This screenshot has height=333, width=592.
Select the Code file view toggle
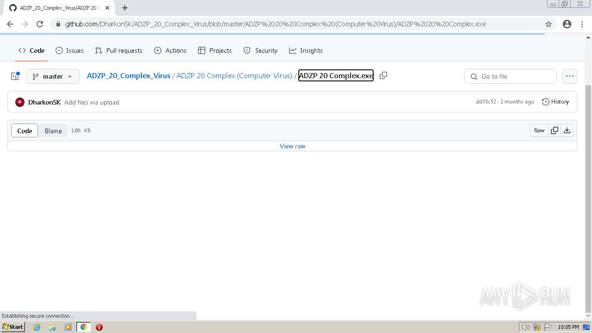point(25,131)
